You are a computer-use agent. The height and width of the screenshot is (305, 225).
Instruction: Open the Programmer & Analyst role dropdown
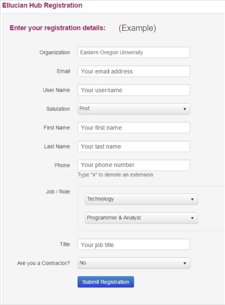(x=142, y=218)
